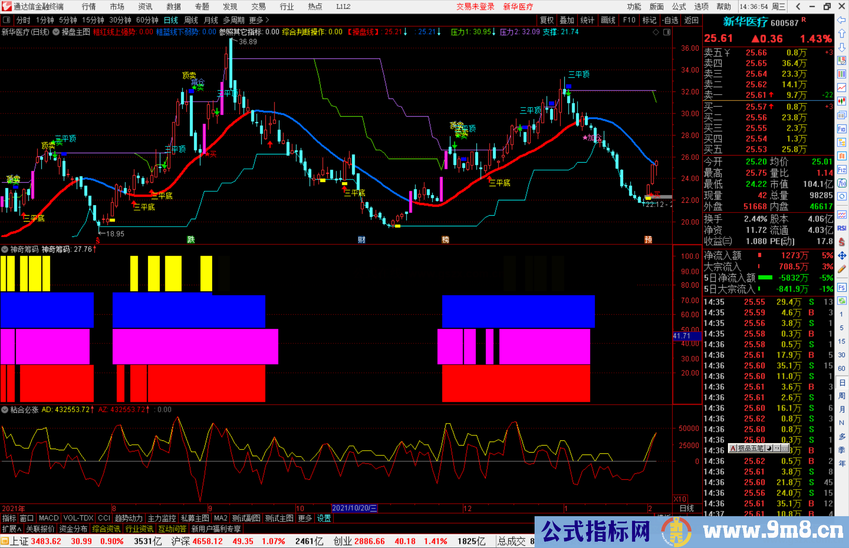Select the pencil drawing tool icon
This screenshot has height=548, width=849.
point(842,269)
